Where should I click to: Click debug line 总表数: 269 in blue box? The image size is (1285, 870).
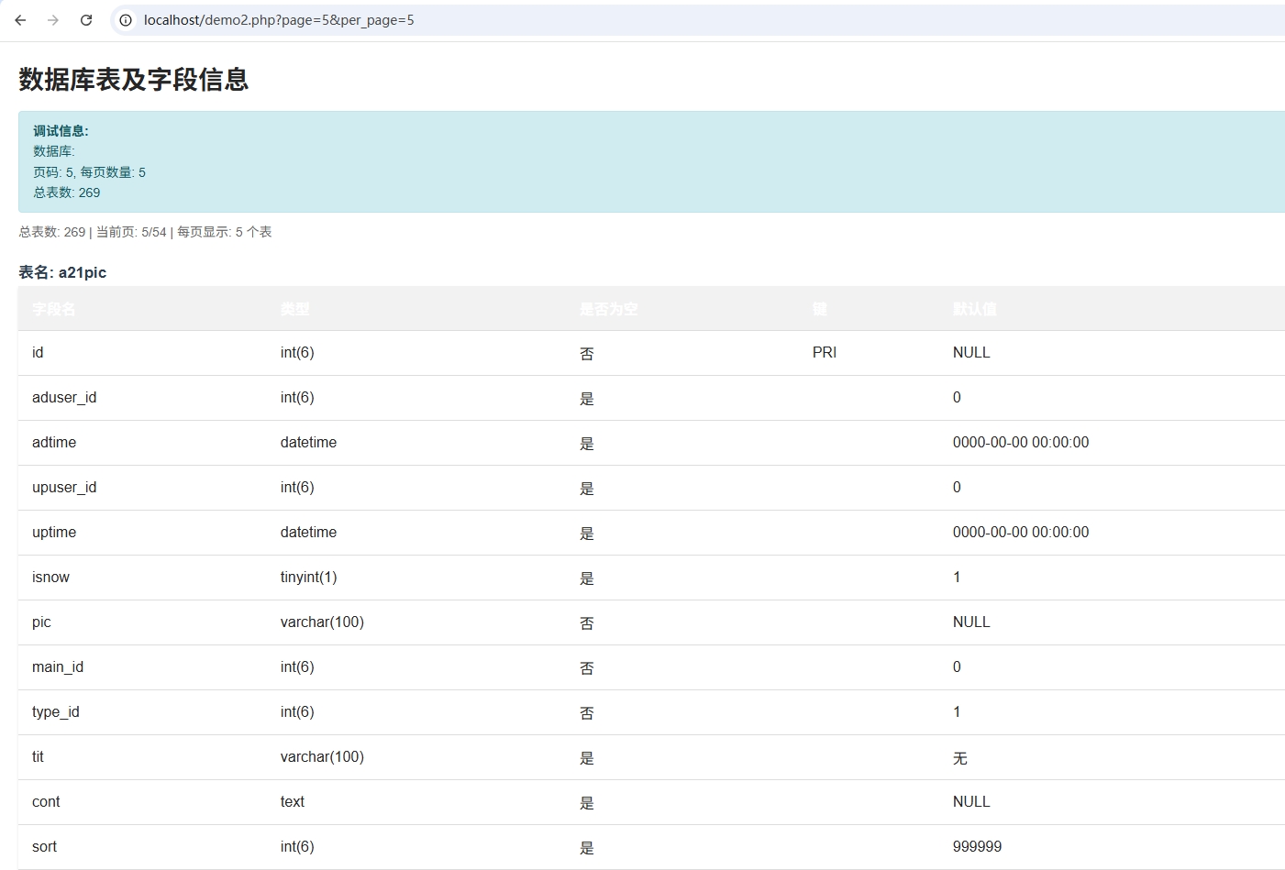[67, 193]
